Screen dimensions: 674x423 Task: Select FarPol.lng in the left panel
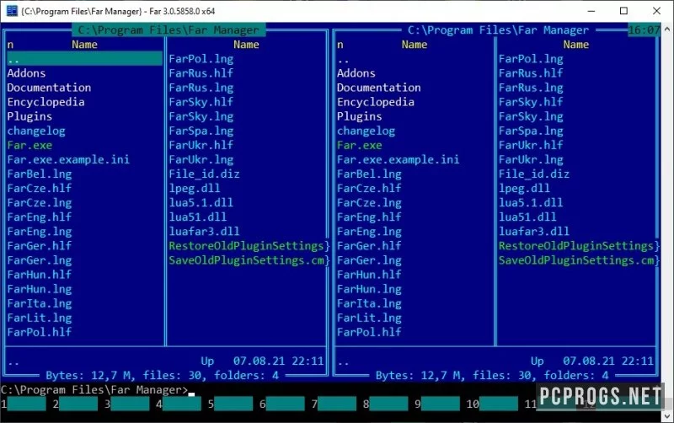pos(201,59)
